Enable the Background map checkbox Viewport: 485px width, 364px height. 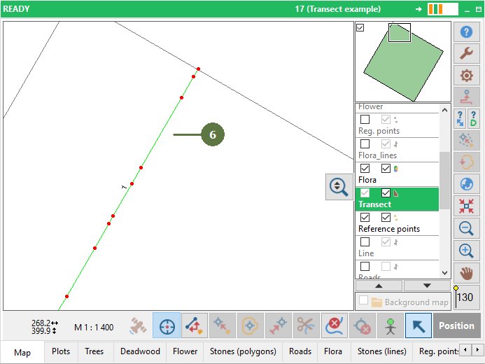click(363, 300)
